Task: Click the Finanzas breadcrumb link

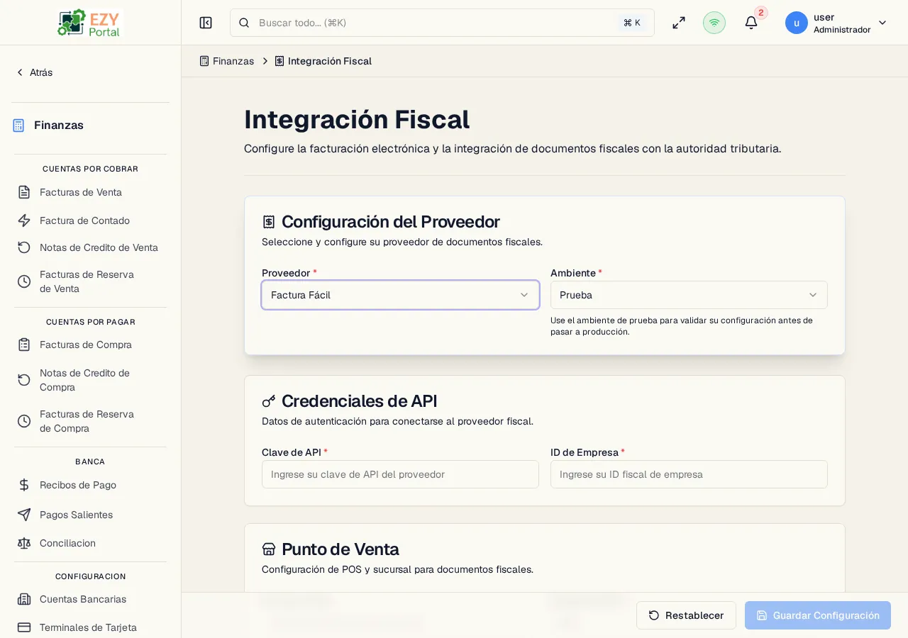Action: (x=227, y=61)
